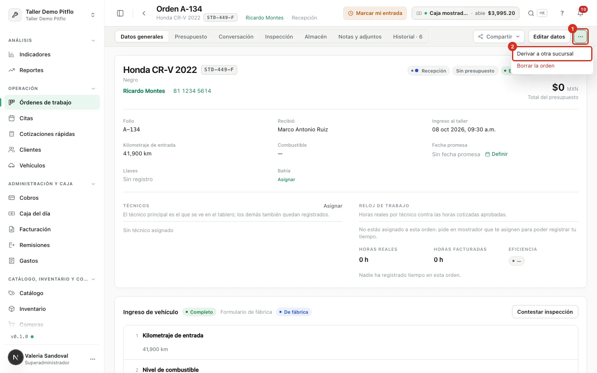
Task: Open Vehículos in the sidebar
Action: (x=52, y=165)
